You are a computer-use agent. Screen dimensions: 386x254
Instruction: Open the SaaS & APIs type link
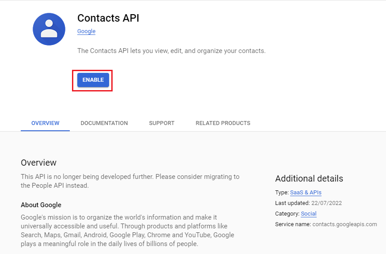click(306, 193)
